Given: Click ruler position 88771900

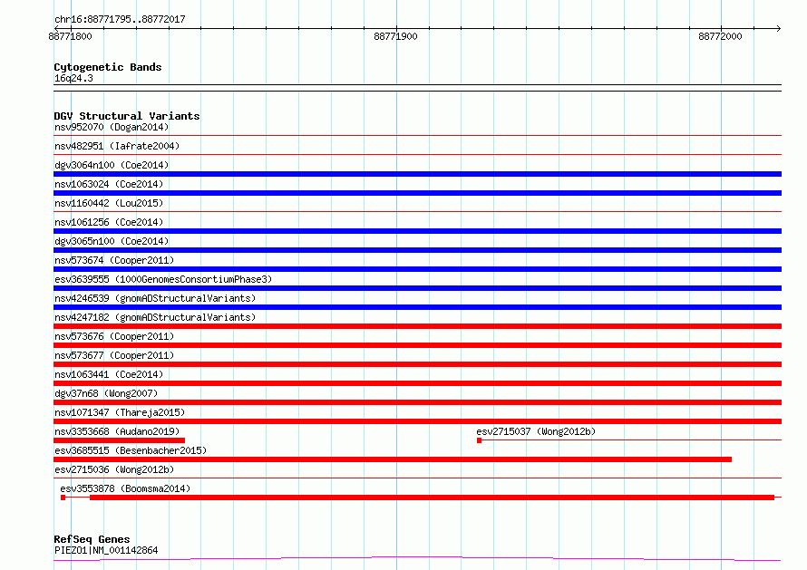Looking at the screenshot, I should coord(395,36).
